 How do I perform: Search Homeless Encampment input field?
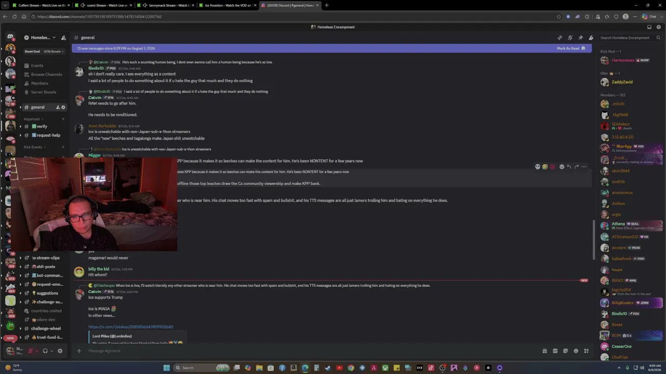(x=630, y=37)
